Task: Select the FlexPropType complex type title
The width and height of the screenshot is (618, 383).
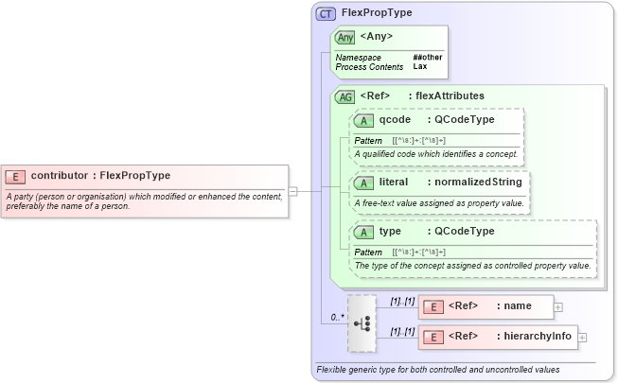Action: (x=377, y=12)
